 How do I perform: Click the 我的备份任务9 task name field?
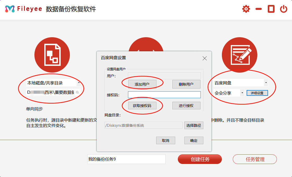click(x=126, y=159)
